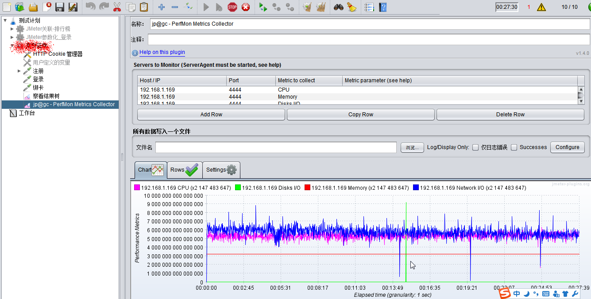Enable the 仅日志错误 checkbox

point(475,147)
